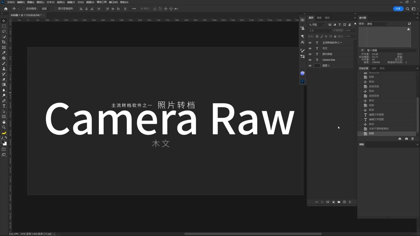Open the Layers panel flyout menu
Image resolution: width=420 pixels, height=236 pixels.
point(355,17)
